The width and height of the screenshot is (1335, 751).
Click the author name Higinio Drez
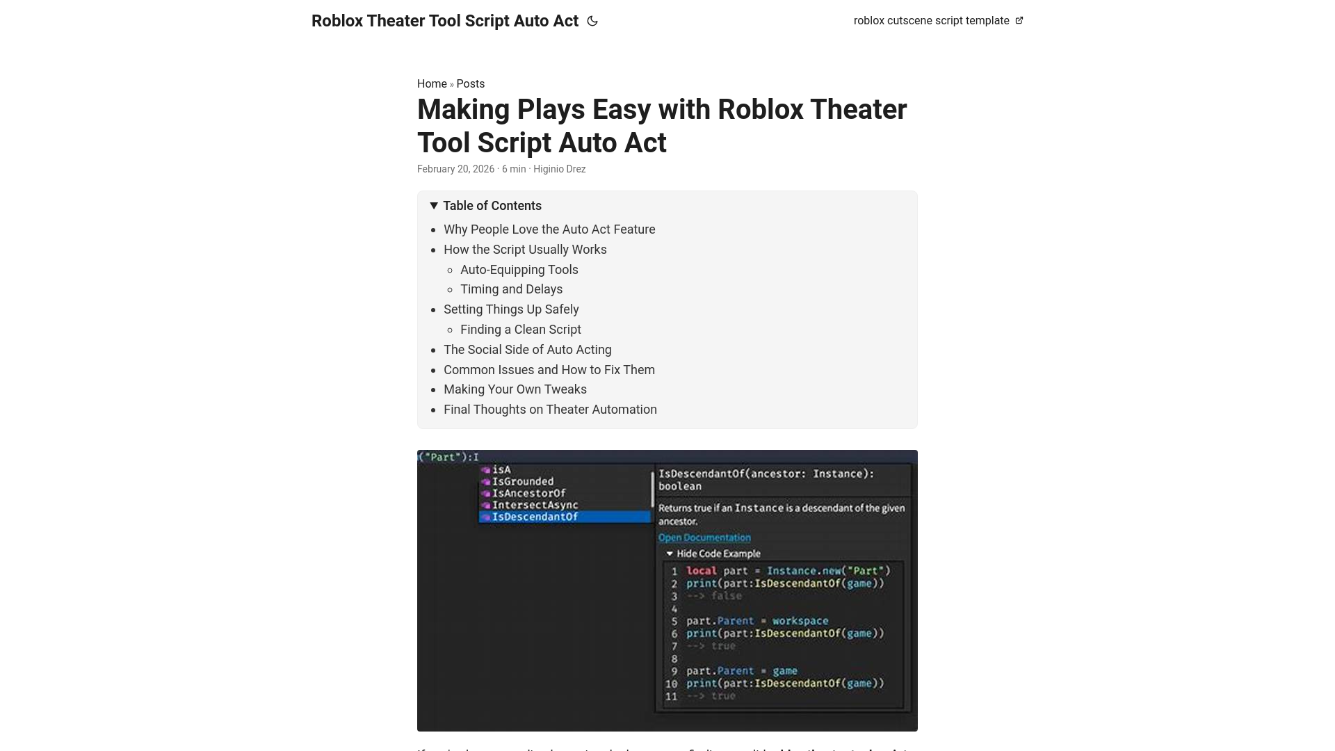559,169
